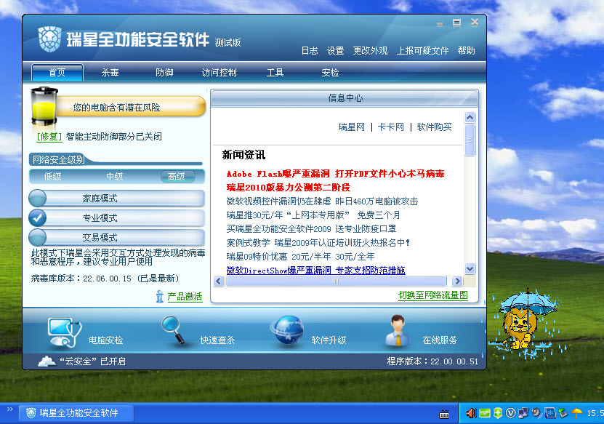Click 切换至网络流量图 link
Screen dimensions: 604x424
(433, 295)
